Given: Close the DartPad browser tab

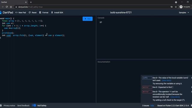Looking at the screenshot, I should [26, 2].
